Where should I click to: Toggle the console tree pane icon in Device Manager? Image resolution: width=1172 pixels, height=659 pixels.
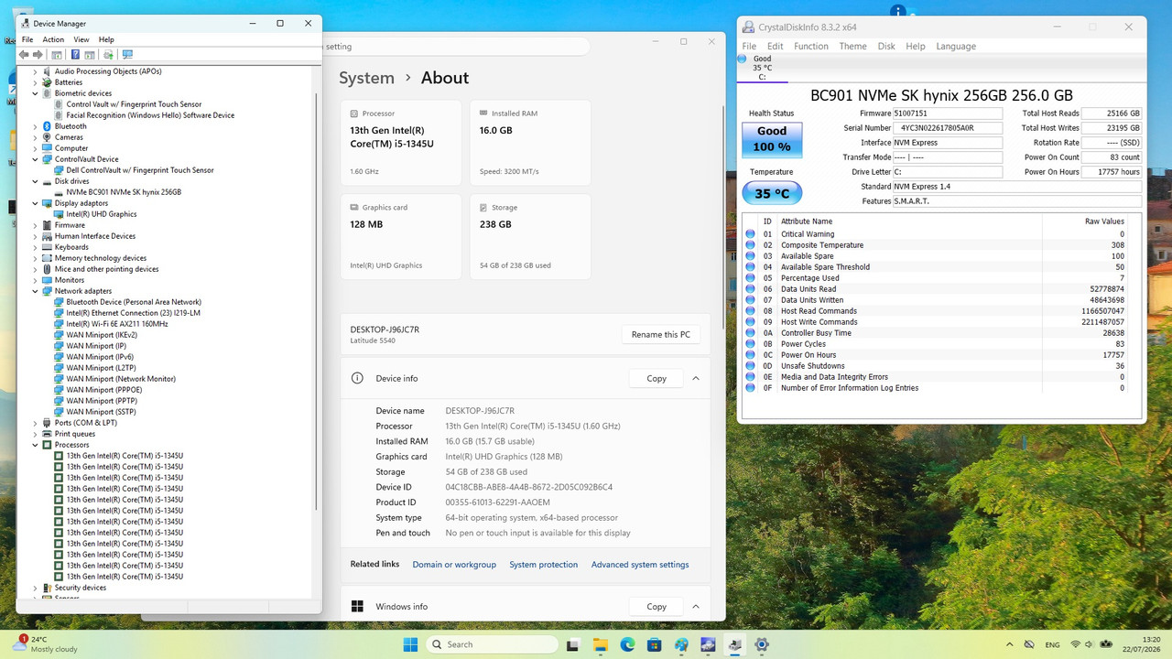57,55
